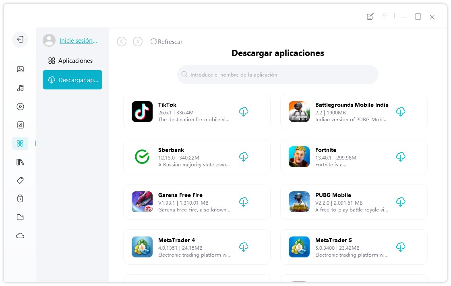The height and width of the screenshot is (286, 451).
Task: Download MetaTrader 4 with the cloud icon
Action: coord(244,247)
